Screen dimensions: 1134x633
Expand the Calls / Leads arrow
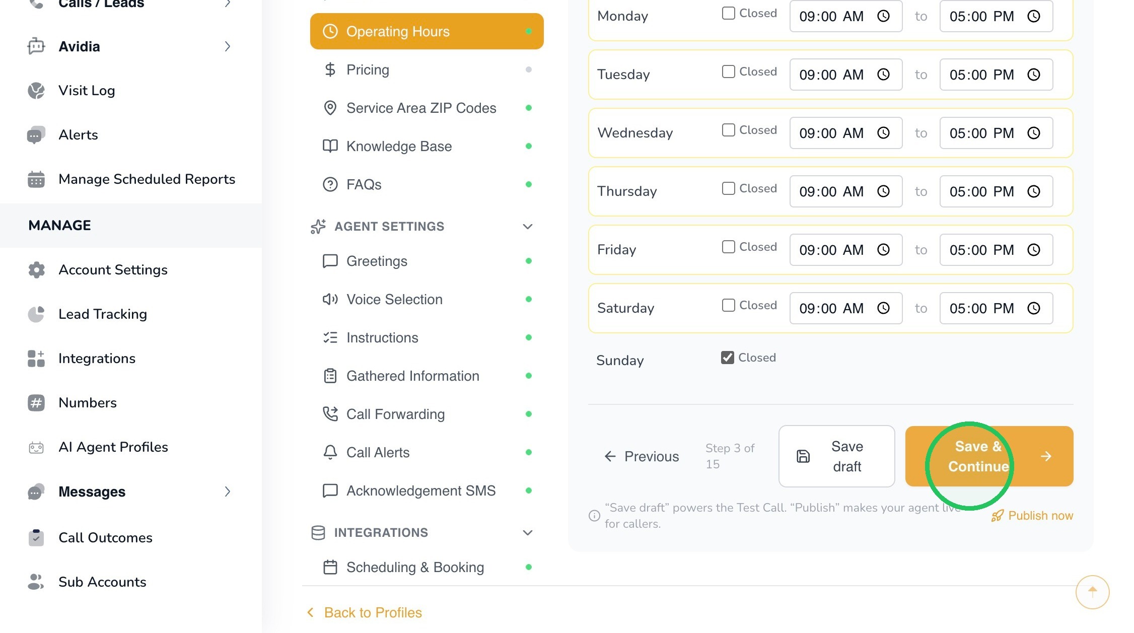[x=228, y=4]
